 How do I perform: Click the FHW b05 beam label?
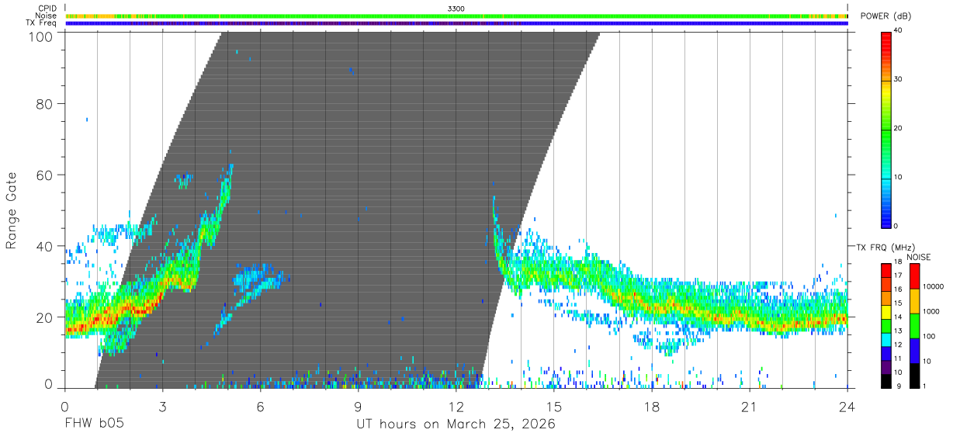pyautogui.click(x=94, y=424)
